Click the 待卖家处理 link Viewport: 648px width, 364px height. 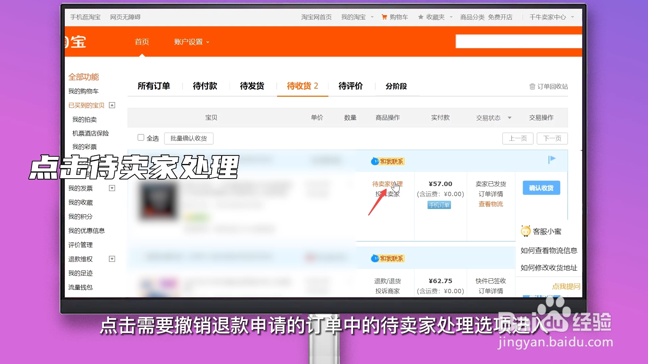pos(387,184)
